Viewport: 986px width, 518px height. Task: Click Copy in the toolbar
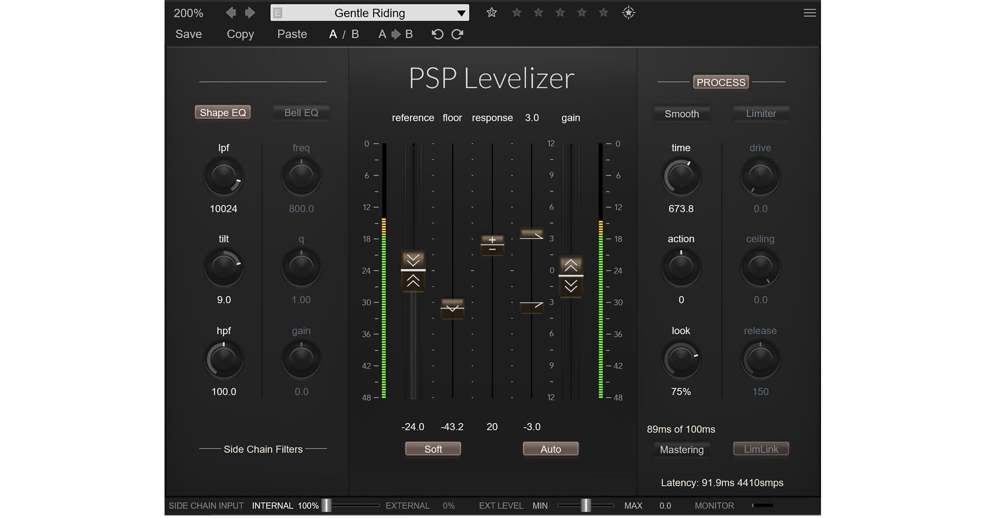pos(240,34)
